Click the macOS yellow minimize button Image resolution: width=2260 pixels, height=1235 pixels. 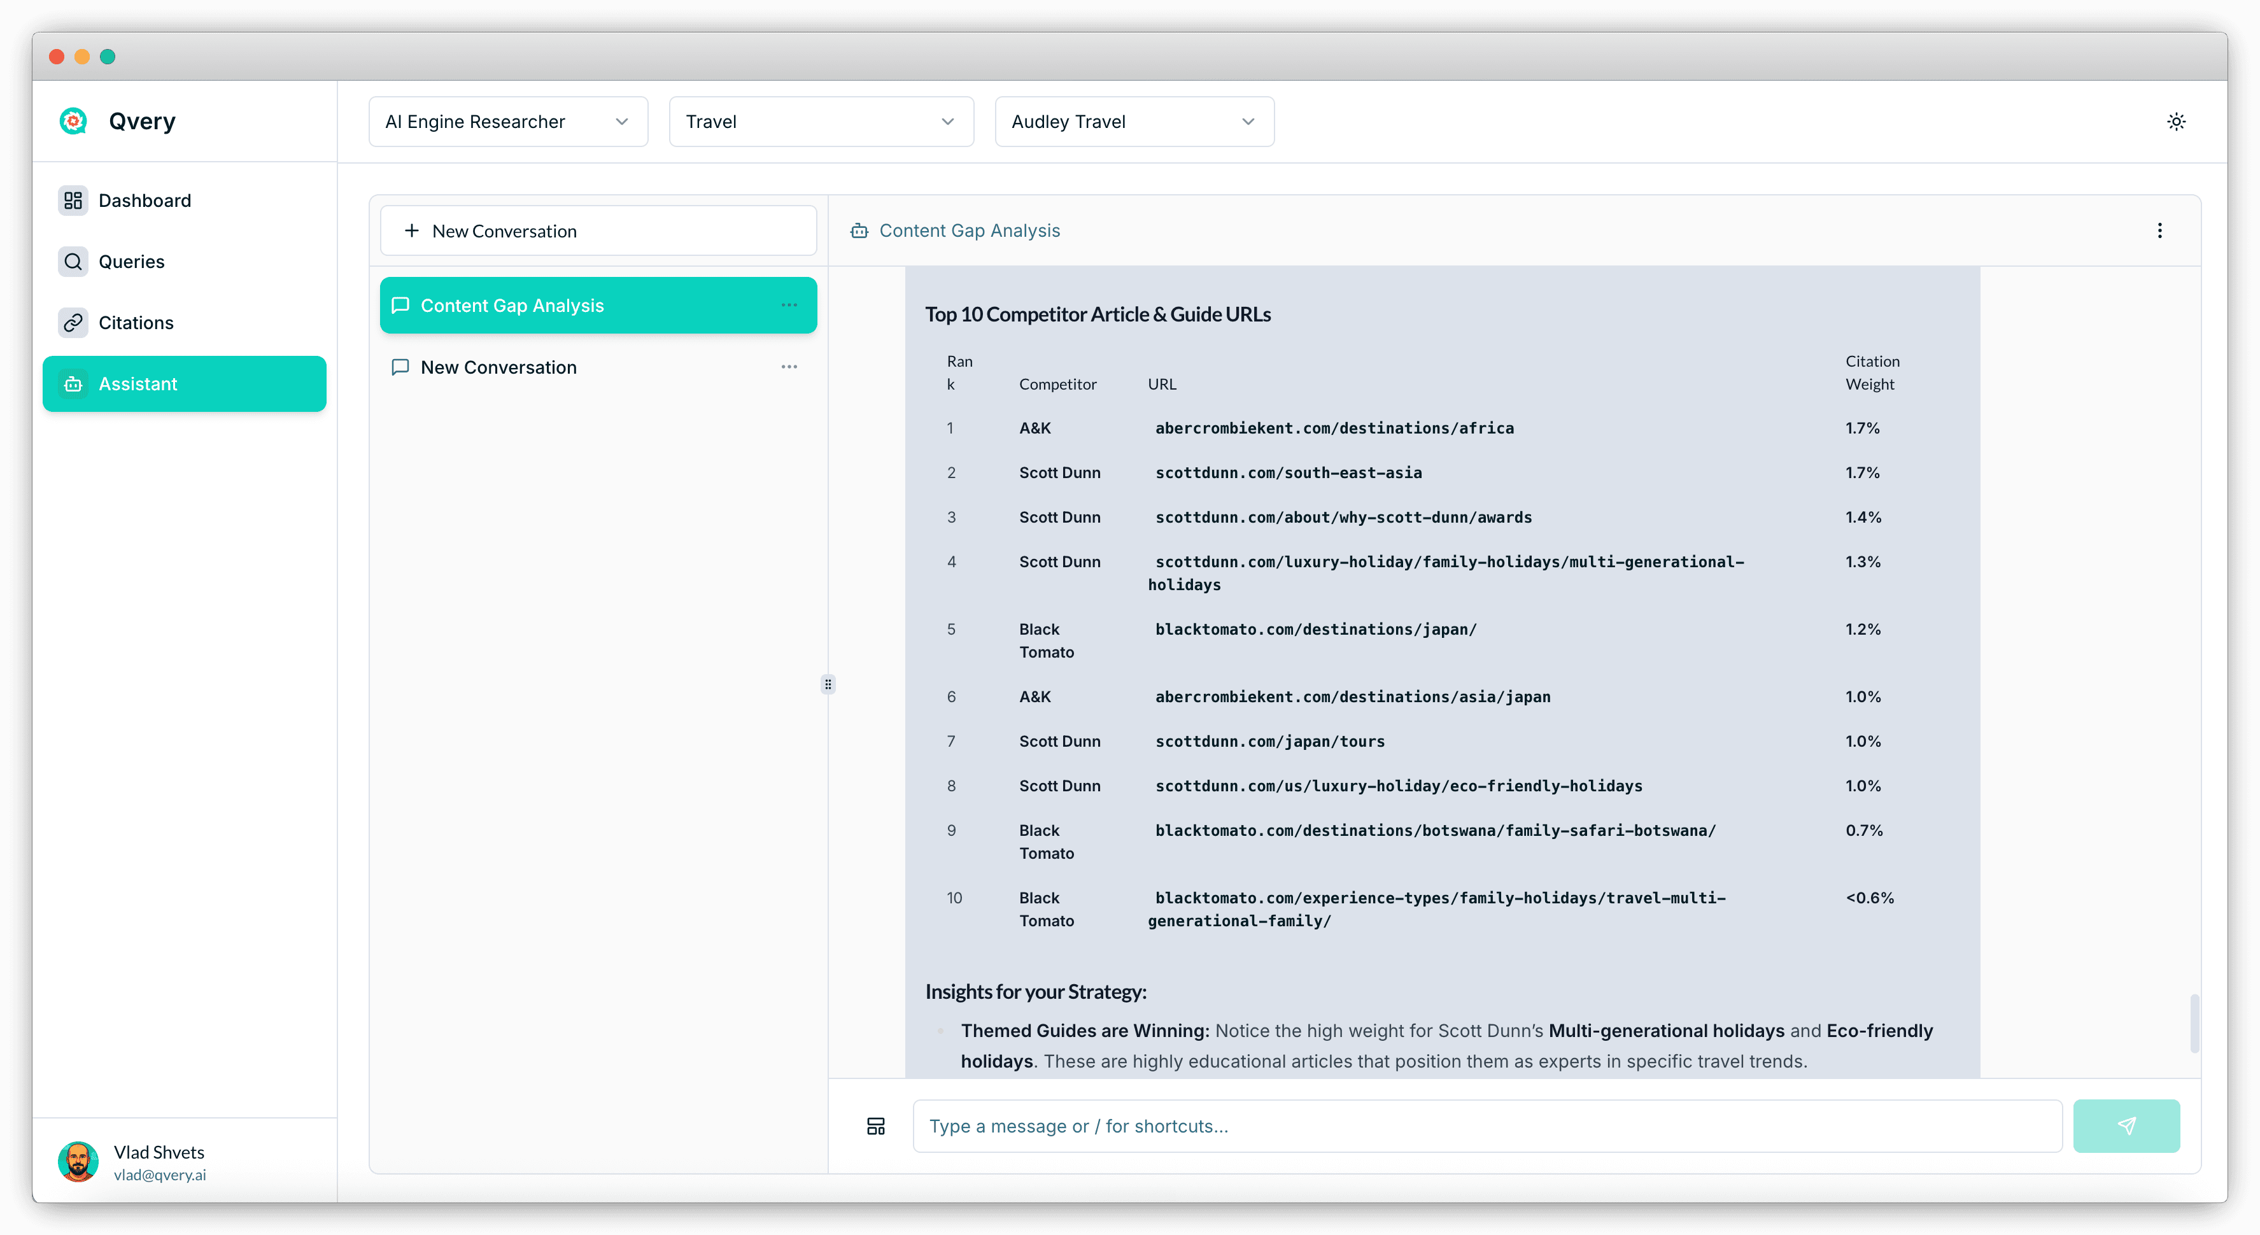click(81, 57)
